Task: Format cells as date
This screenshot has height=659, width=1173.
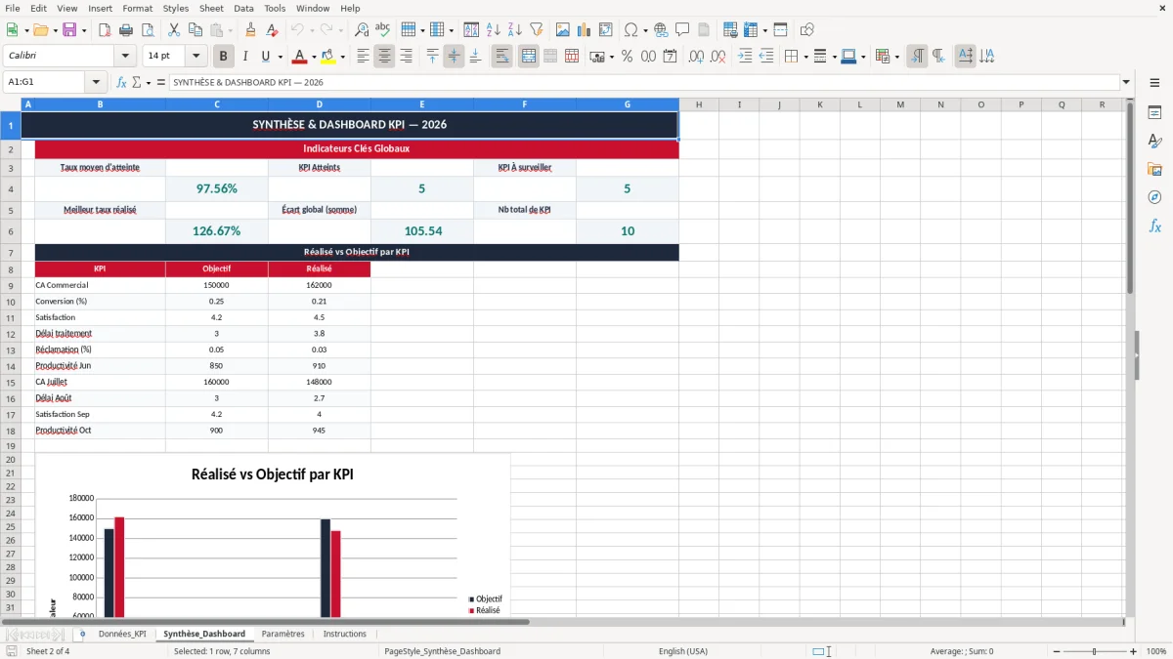Action: click(670, 57)
